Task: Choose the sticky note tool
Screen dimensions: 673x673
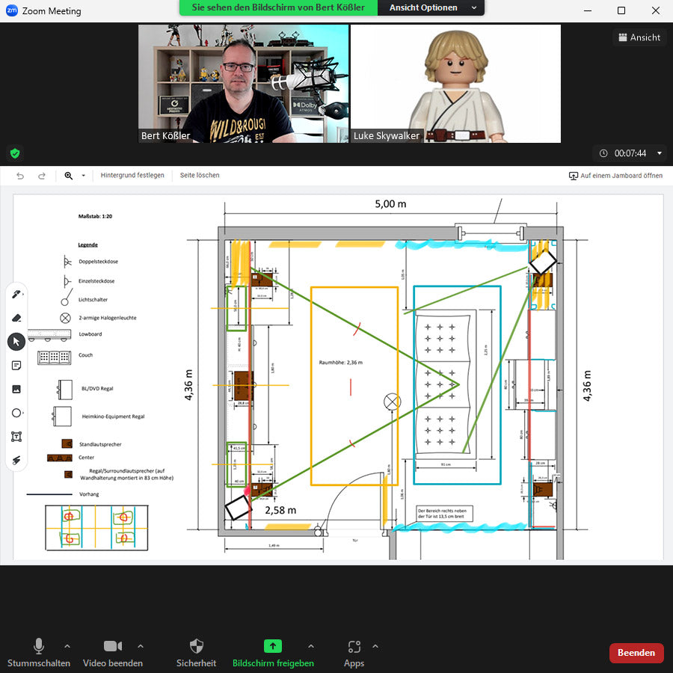Action: (x=16, y=365)
